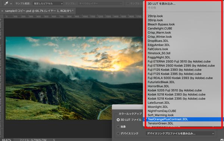Viewport: 224px width, 141px height.
Task: Select Kodak 5205 Fuji 3510 cube
Action: tap(175, 91)
